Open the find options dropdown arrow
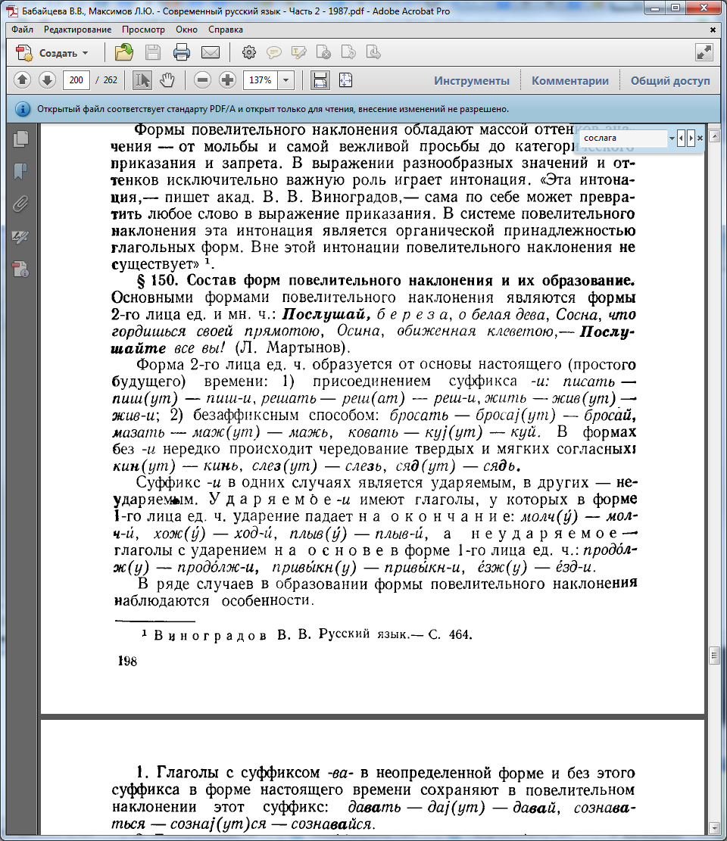727x841 pixels. pos(671,139)
